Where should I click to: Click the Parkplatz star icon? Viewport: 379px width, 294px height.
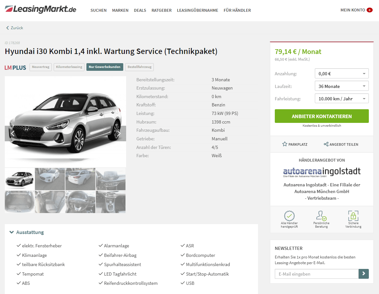285,144
